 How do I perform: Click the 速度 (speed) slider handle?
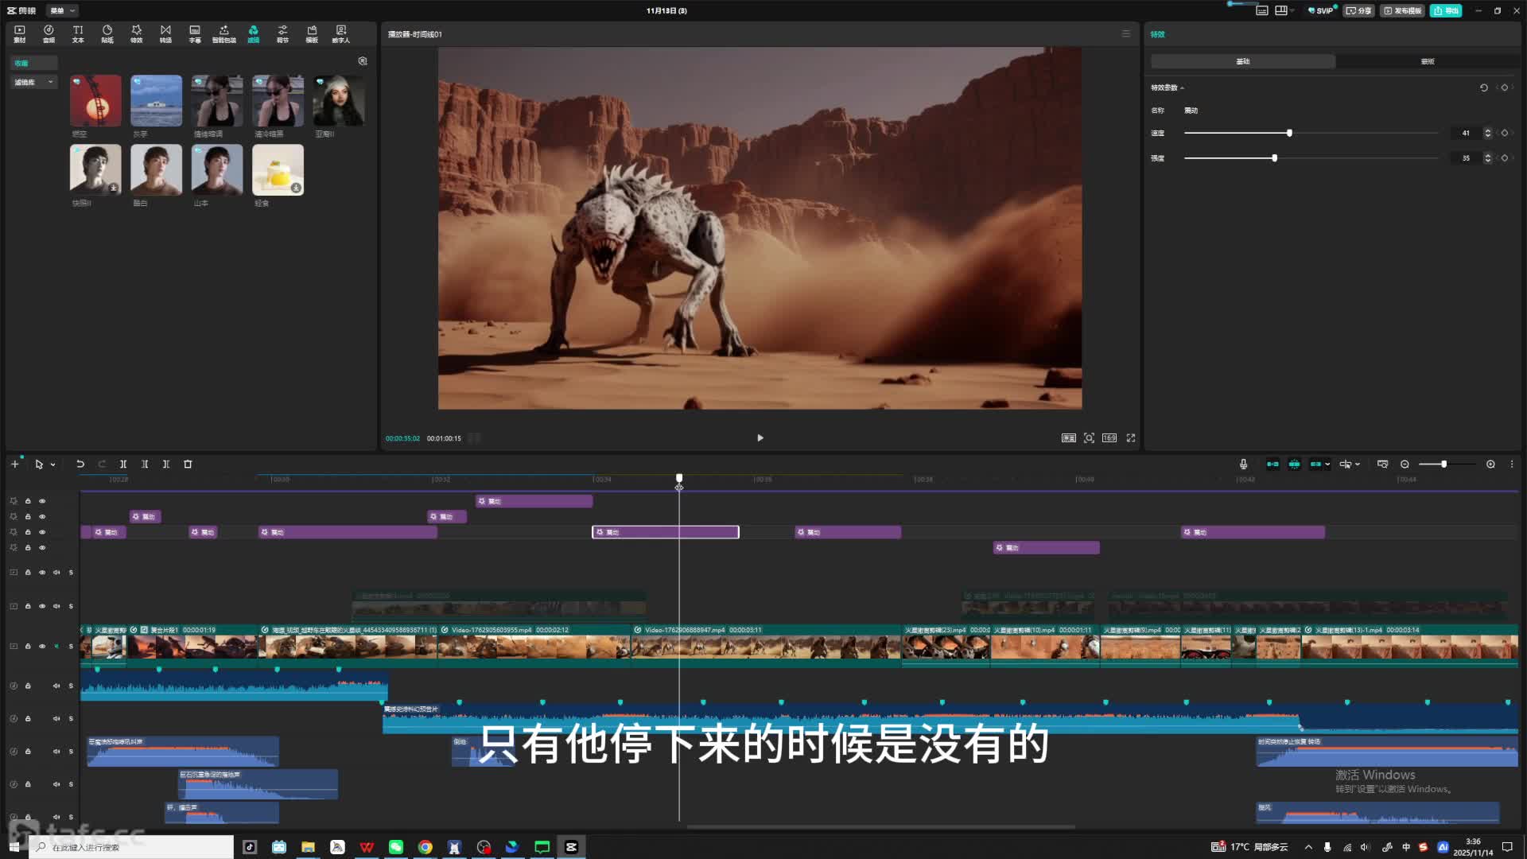[1289, 133]
